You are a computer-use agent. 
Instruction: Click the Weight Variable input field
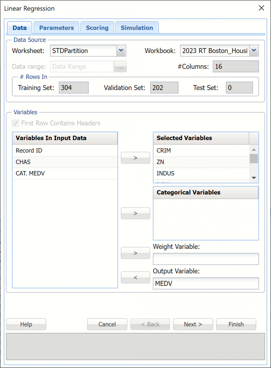click(206, 259)
